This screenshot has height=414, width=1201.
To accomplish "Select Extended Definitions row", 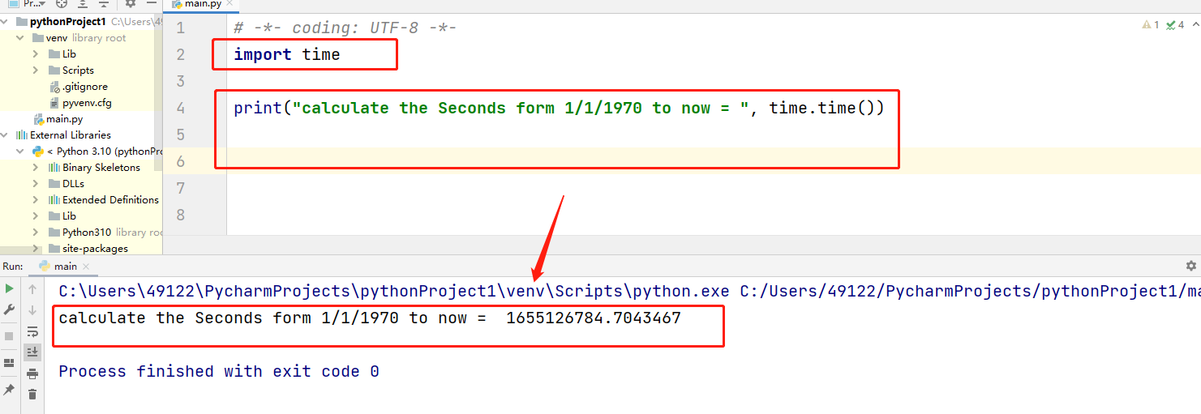I will (x=81, y=200).
